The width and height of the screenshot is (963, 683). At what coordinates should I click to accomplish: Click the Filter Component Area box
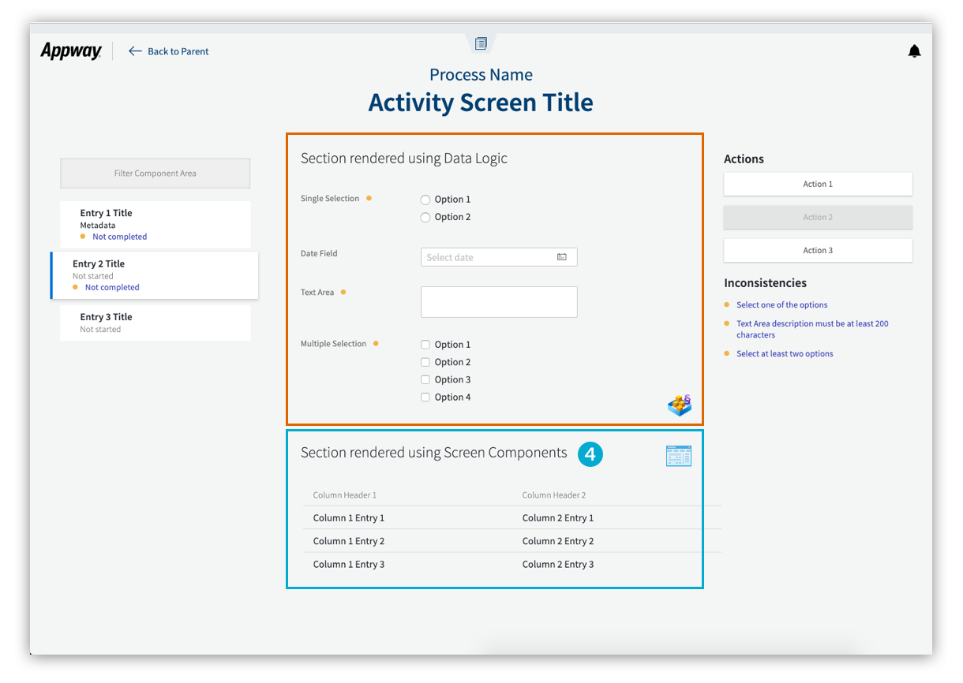(x=155, y=174)
